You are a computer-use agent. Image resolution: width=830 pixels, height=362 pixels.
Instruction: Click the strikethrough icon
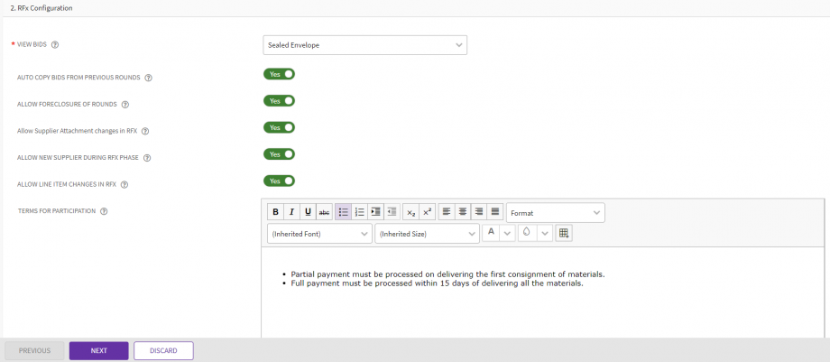pos(324,212)
